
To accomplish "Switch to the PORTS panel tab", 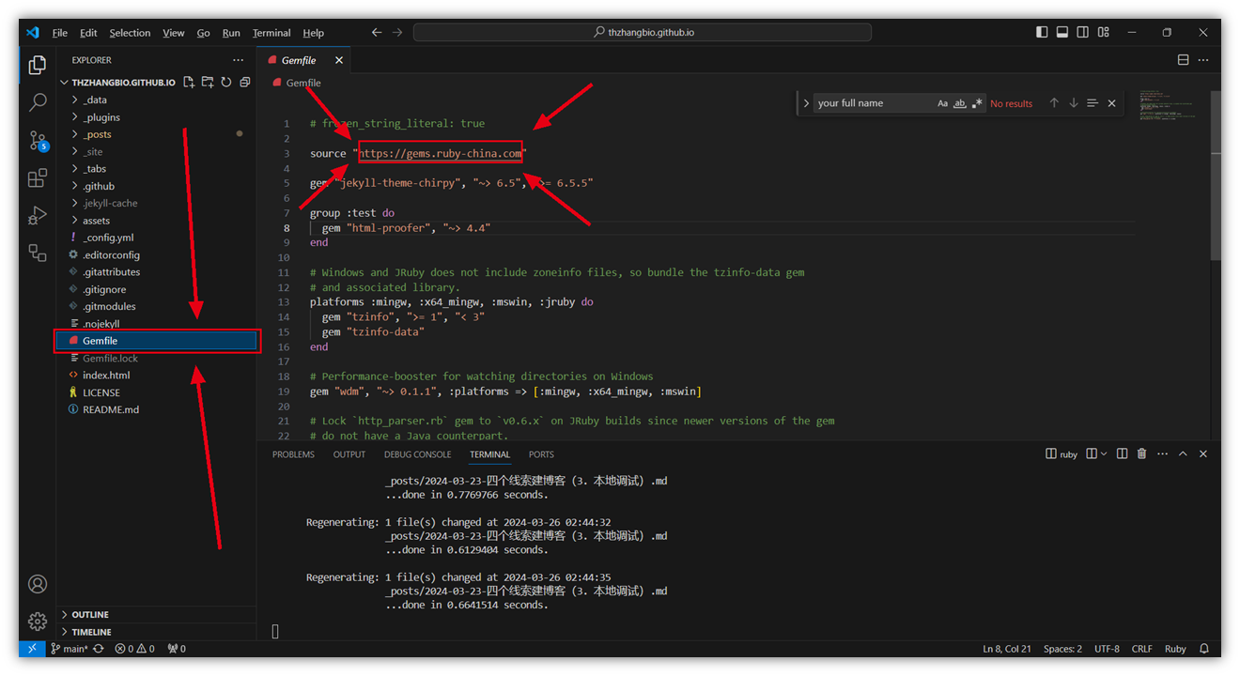I will tap(541, 454).
